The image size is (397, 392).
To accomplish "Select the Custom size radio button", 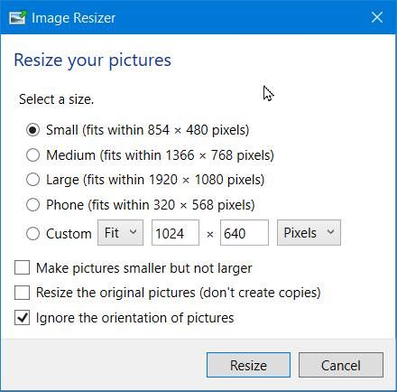I will [x=32, y=234].
